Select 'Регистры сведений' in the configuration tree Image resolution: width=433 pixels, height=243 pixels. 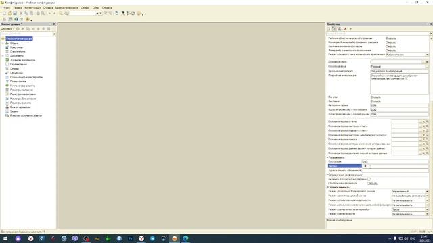tap(22, 90)
